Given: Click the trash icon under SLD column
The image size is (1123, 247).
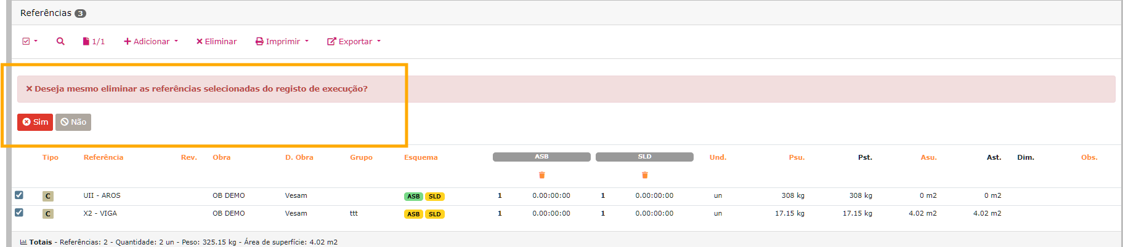Looking at the screenshot, I should [644, 175].
